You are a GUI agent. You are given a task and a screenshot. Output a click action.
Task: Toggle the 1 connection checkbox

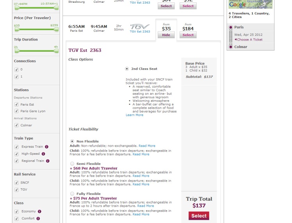[16, 77]
